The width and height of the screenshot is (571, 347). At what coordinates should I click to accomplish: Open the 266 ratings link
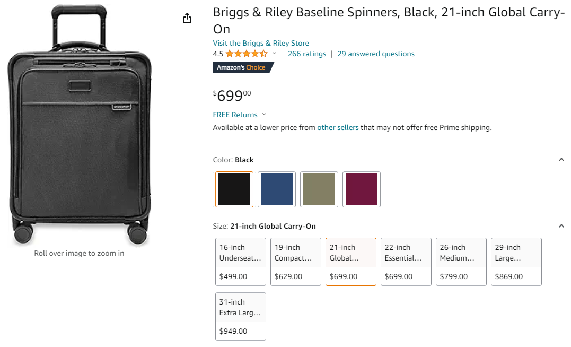(x=307, y=54)
